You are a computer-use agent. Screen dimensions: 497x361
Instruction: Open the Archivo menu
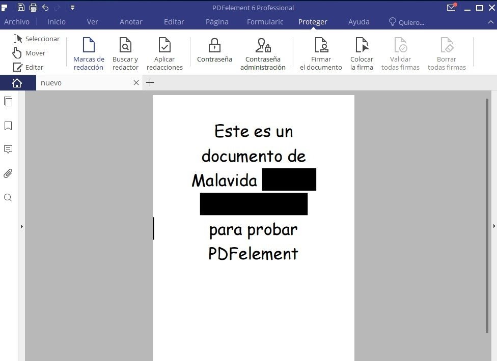(x=17, y=22)
